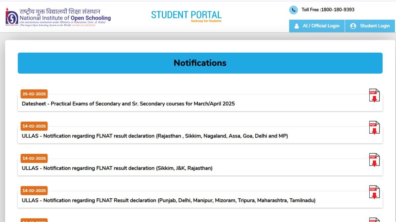Click the phone icon beside Toll Free
The width and height of the screenshot is (396, 222).
tap(293, 10)
